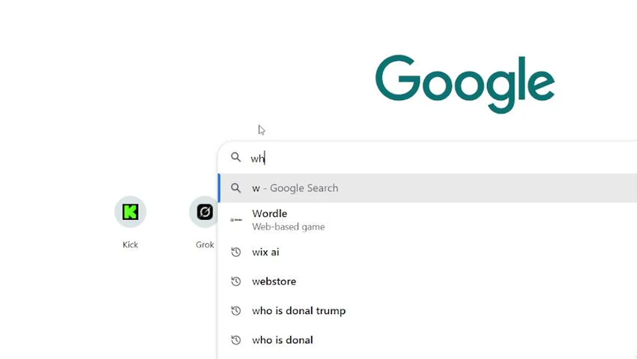Click magnifier icon beside 'w - Google Search'
The height and width of the screenshot is (359, 637).
pos(236,188)
